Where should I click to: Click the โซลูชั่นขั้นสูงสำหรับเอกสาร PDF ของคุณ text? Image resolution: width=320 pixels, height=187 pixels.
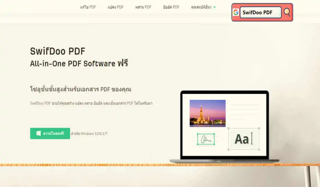81,89
